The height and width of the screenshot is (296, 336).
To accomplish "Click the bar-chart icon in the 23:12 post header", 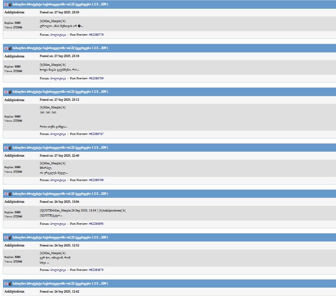I will [x=10, y=92].
